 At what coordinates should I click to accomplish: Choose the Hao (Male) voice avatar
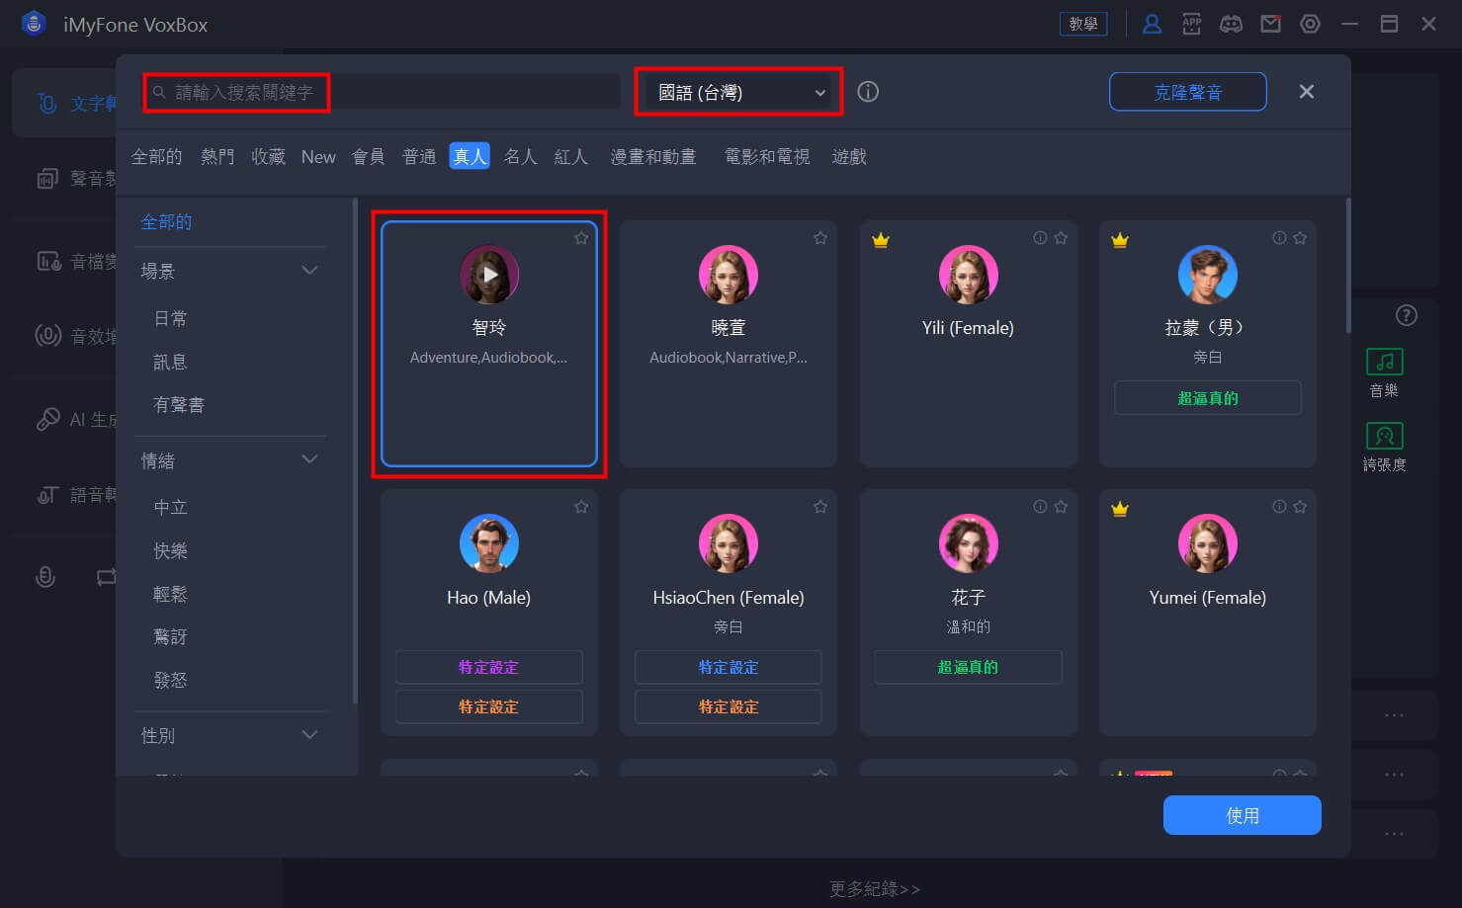[489, 543]
